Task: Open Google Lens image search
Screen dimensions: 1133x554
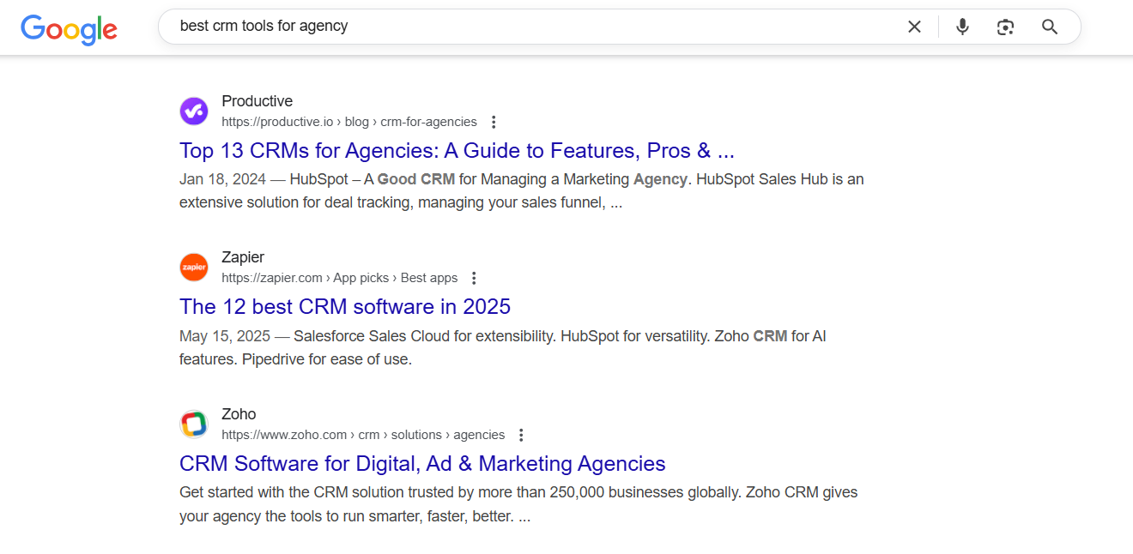Action: point(1005,27)
